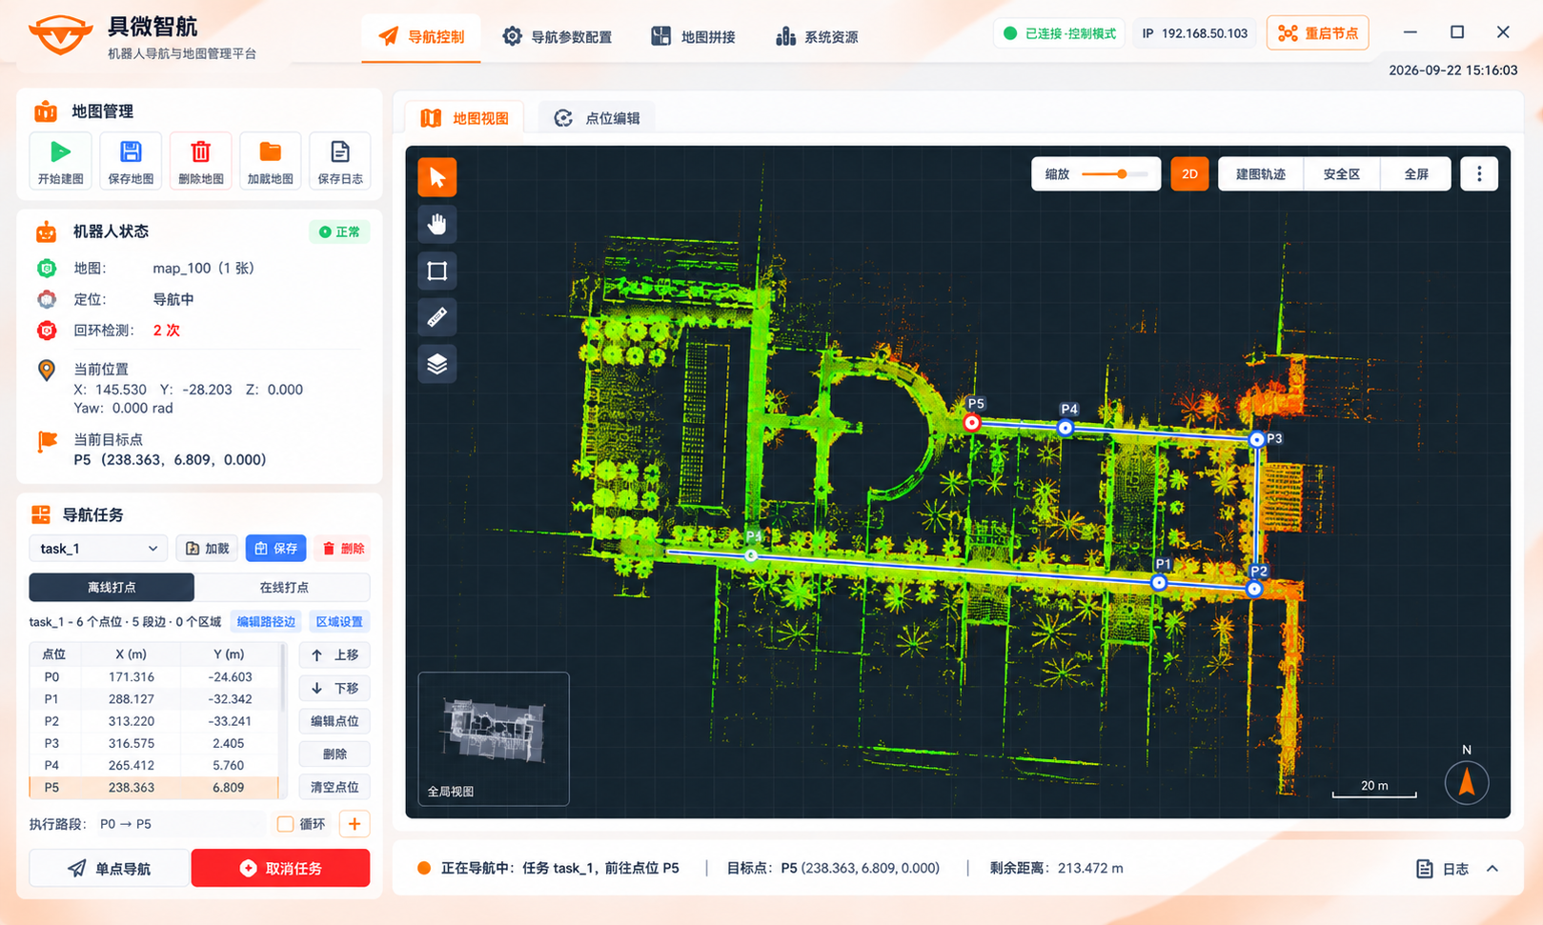
Task: Pick the ruler measure tool
Action: tap(437, 317)
